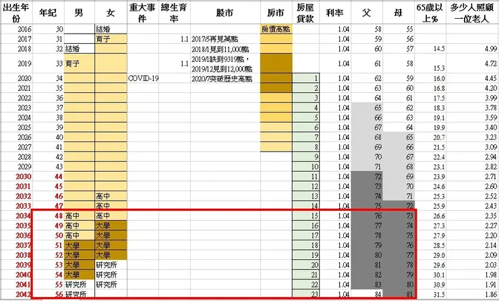499x301 pixels.
Task: Select the 2020/7突破歷史高點 cell
Action: 225,78
